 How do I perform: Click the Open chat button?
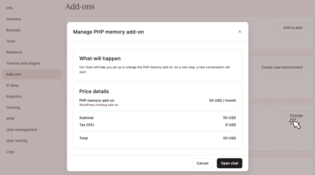point(229,163)
